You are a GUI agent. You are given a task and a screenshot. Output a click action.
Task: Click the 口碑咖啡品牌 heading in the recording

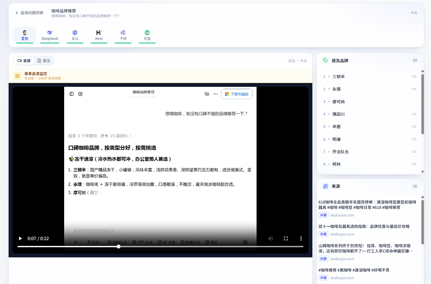pyautogui.click(x=112, y=148)
